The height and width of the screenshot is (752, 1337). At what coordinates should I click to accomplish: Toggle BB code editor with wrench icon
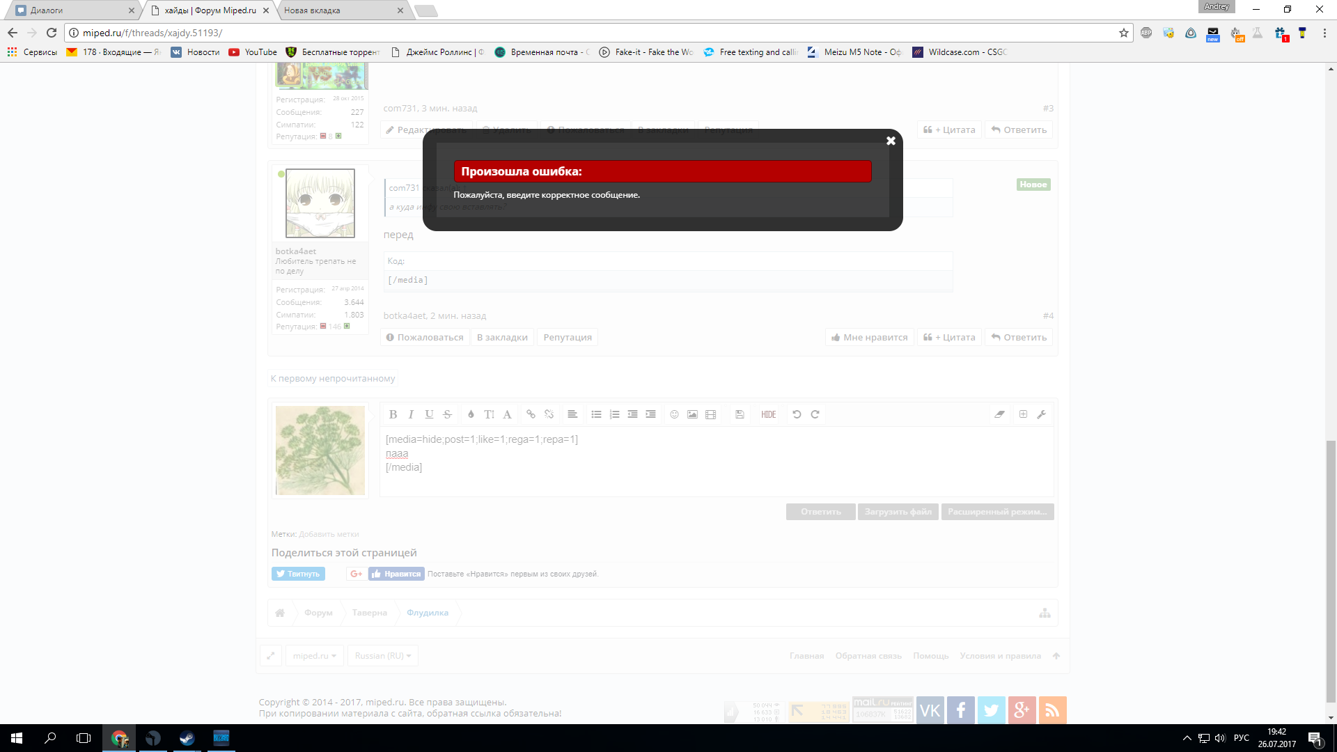[x=1042, y=414]
